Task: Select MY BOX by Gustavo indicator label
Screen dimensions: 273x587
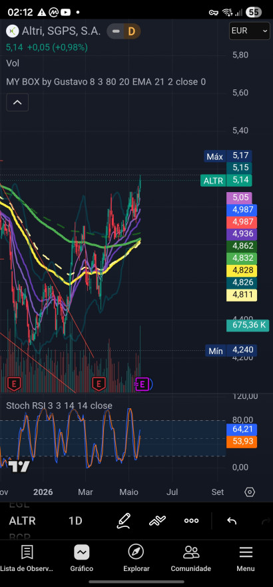Action: click(x=106, y=81)
